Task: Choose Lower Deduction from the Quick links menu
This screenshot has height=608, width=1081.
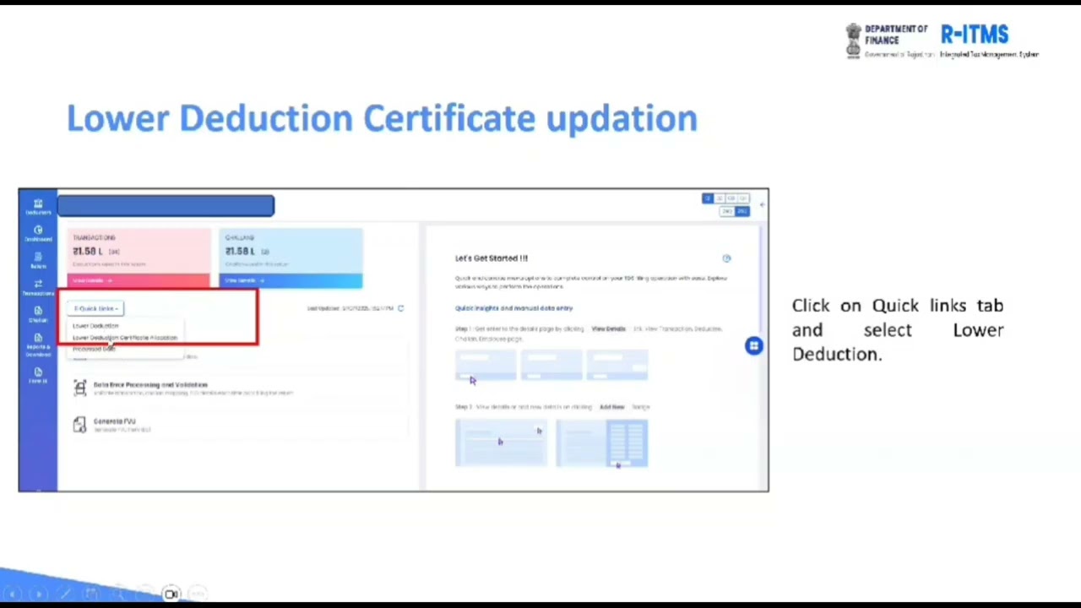Action: coord(95,326)
